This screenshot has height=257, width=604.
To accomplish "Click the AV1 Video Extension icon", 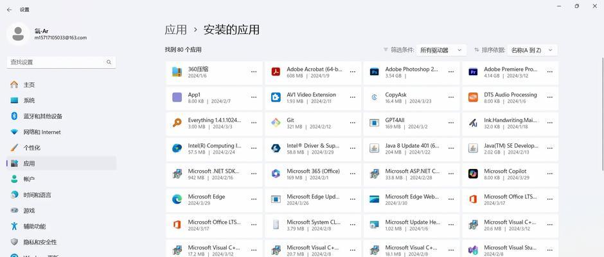I will pos(276,97).
